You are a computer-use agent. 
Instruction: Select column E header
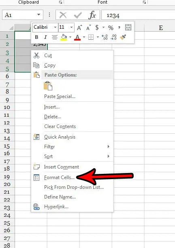point(160,28)
